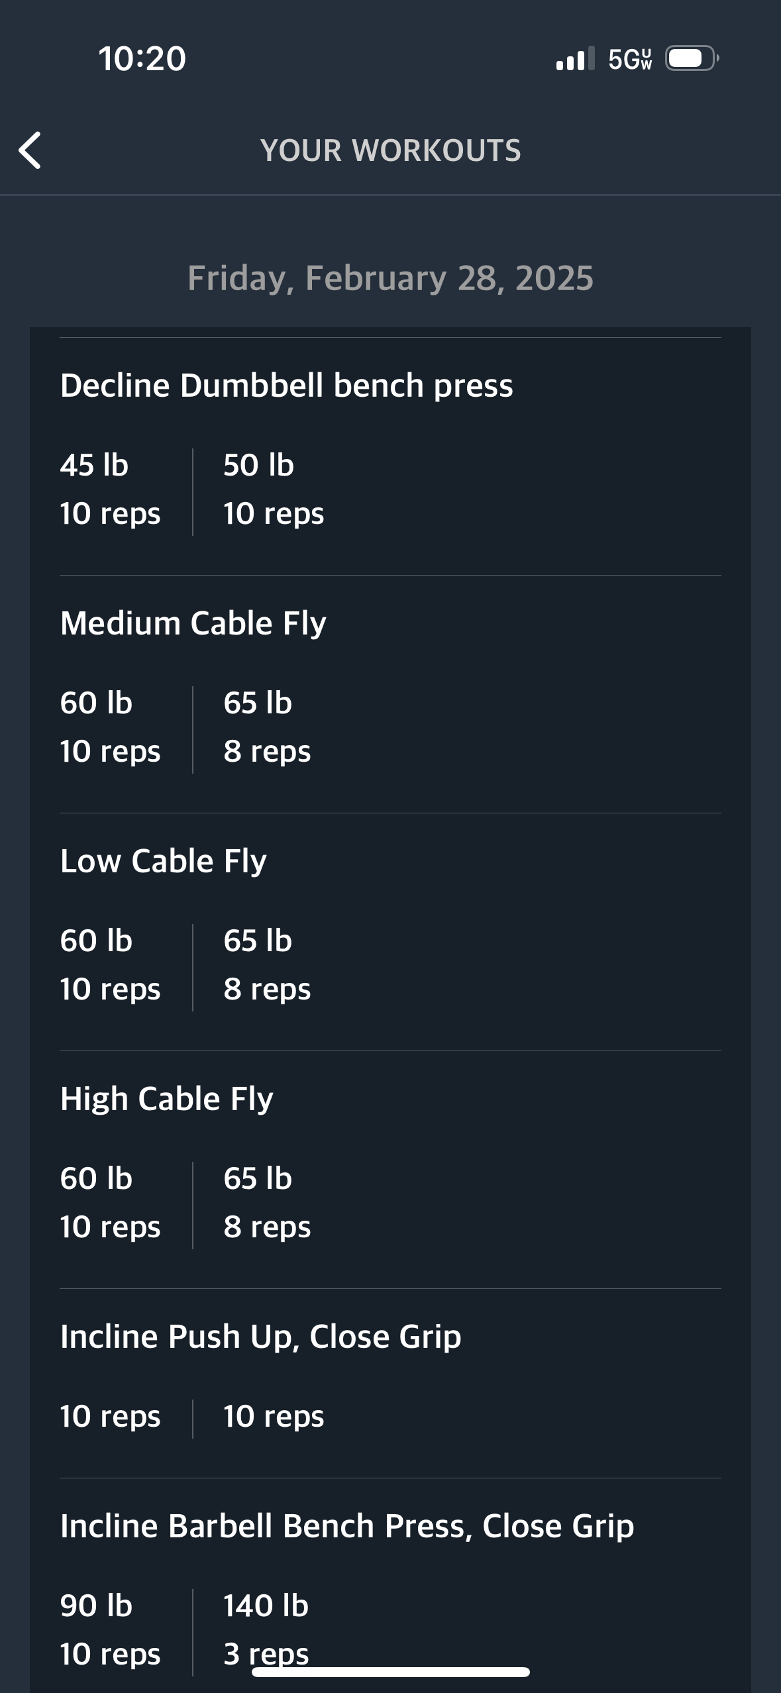The width and height of the screenshot is (781, 1693).
Task: Select the 45 lb set of Decline Dumbbell
Action: click(x=111, y=489)
